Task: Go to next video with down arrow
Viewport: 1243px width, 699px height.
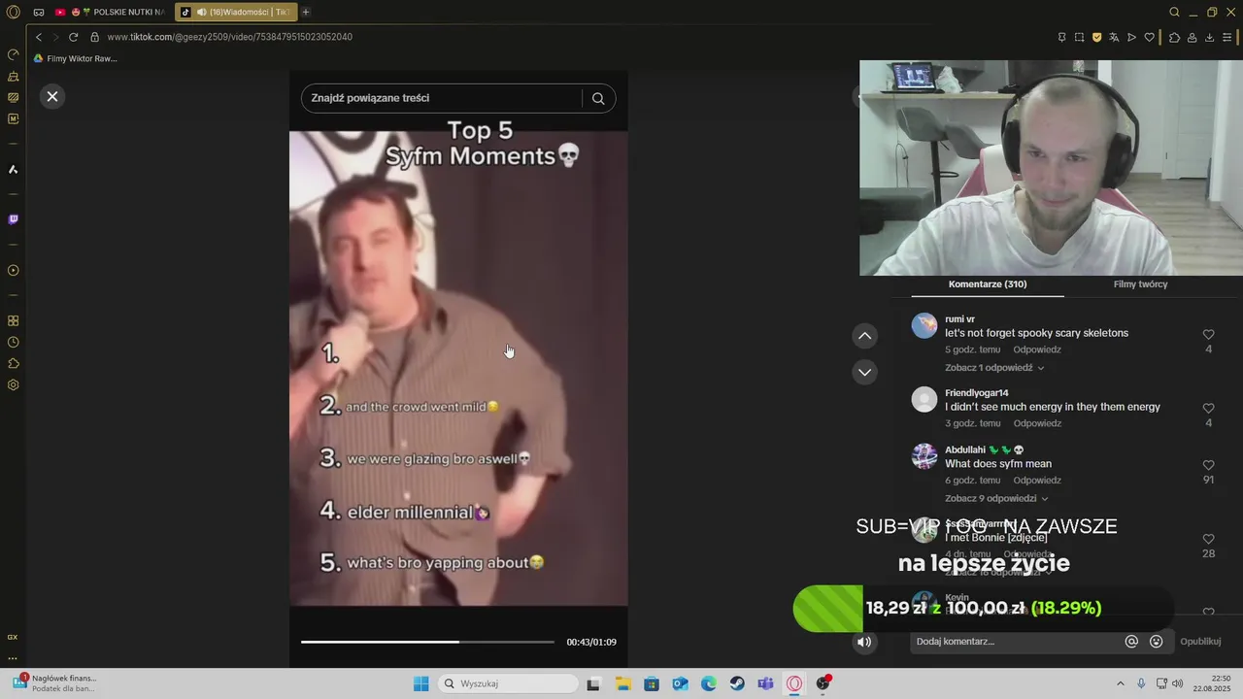Action: (x=864, y=372)
